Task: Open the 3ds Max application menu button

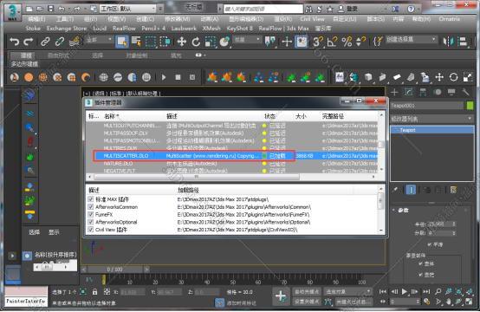Action: tap(12, 12)
